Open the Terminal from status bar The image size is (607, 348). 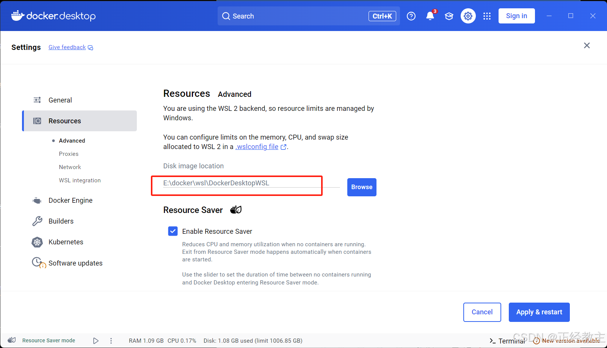(x=507, y=341)
